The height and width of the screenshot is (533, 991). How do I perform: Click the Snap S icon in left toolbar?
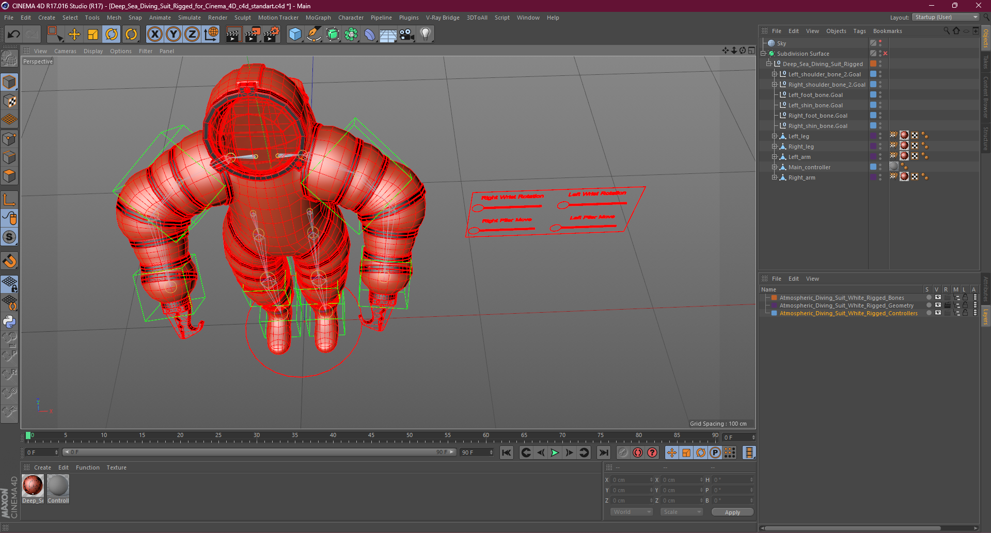[x=9, y=237]
